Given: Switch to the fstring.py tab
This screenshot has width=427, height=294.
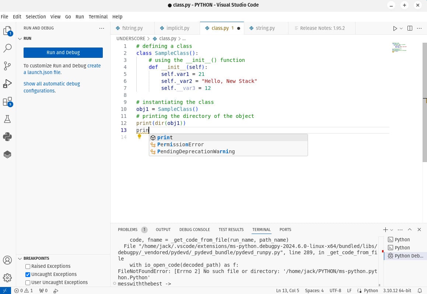Looking at the screenshot, I should point(133,28).
